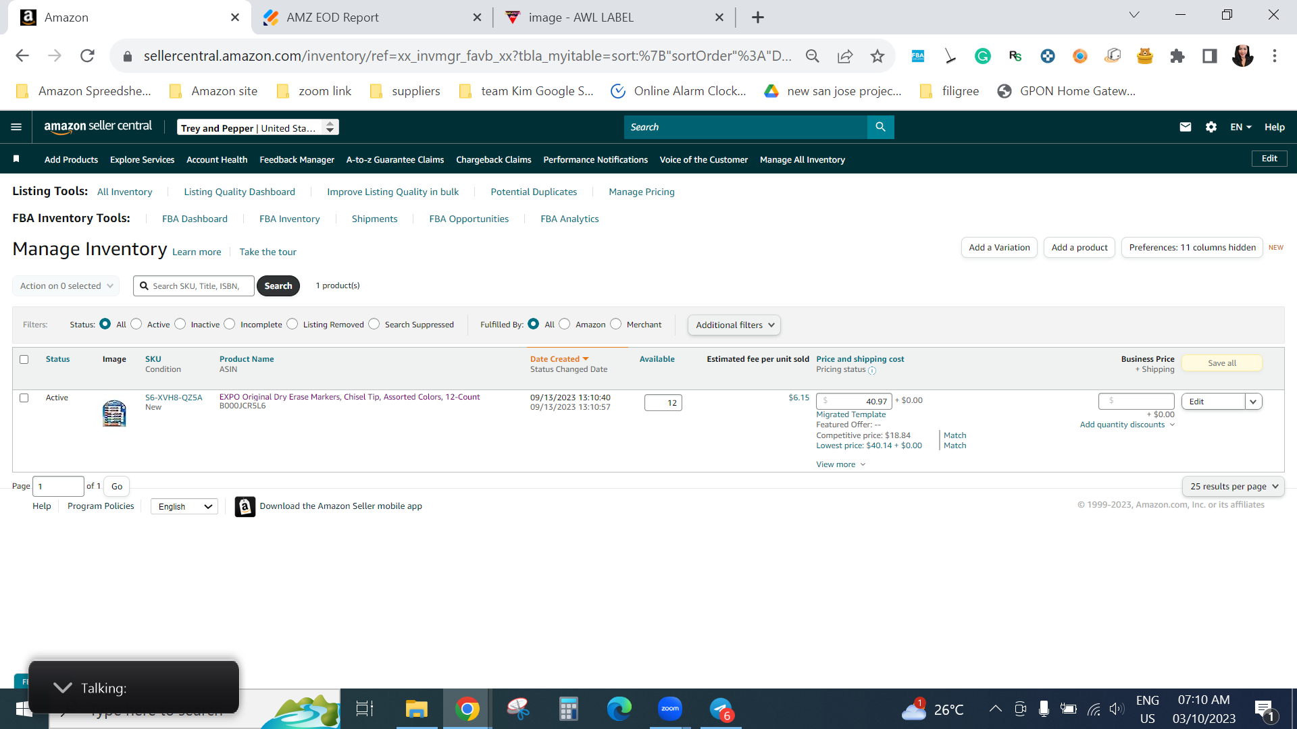Open Telegram from the taskbar
The width and height of the screenshot is (1297, 729).
pos(721,709)
